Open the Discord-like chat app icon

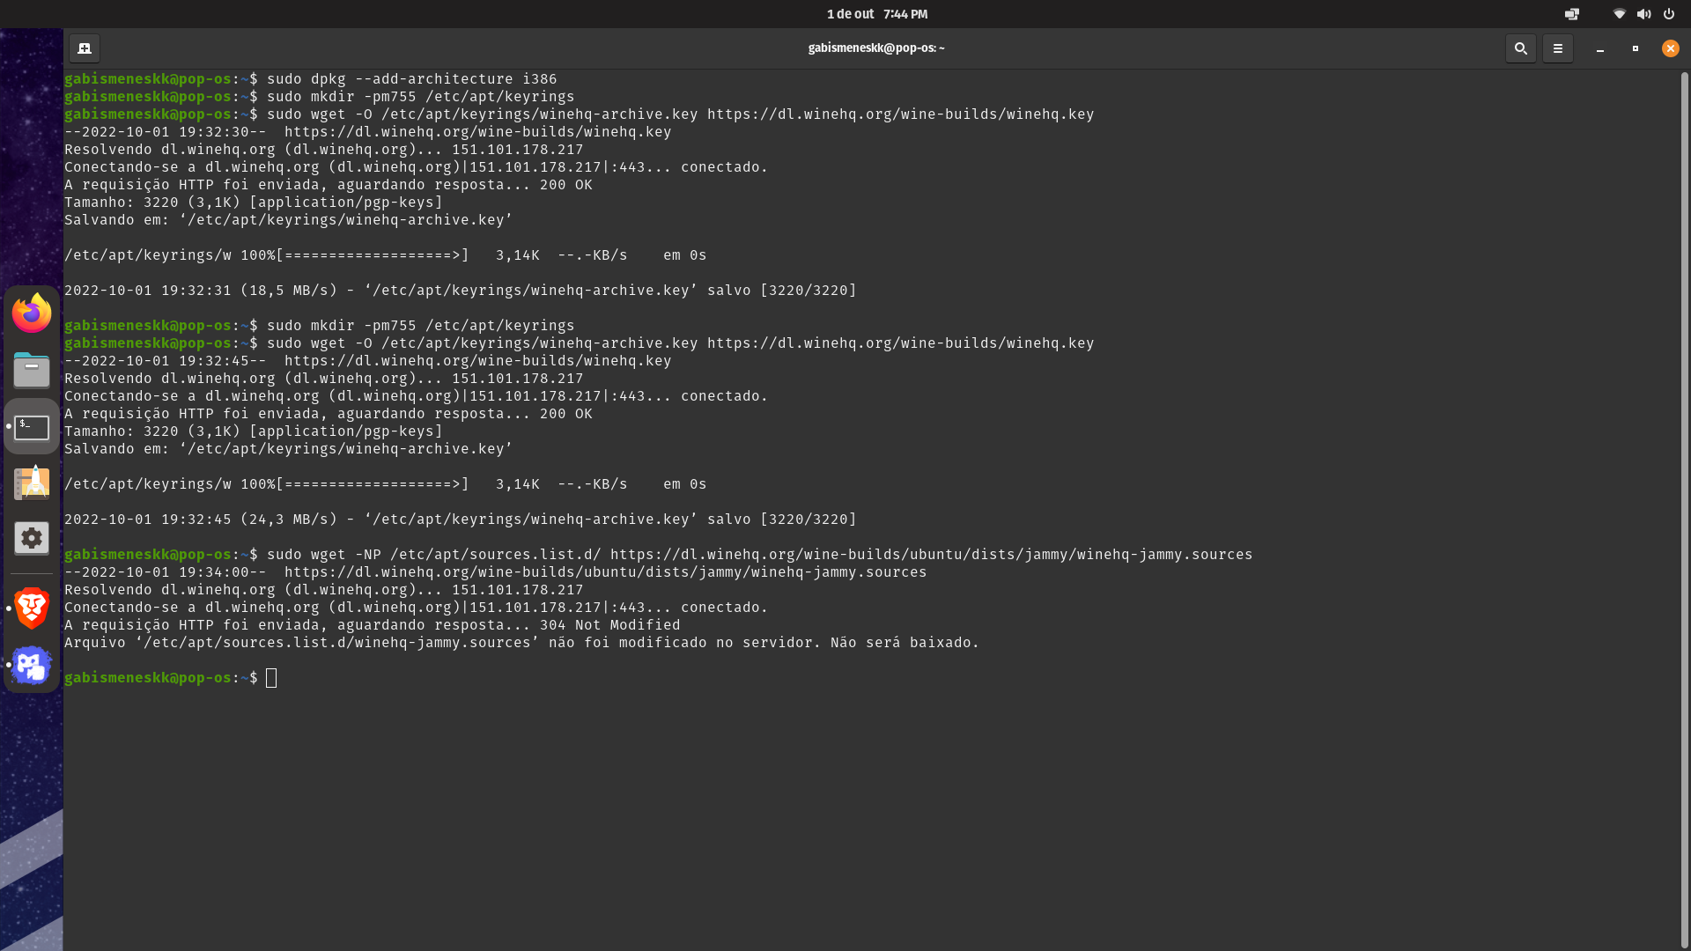point(32,665)
